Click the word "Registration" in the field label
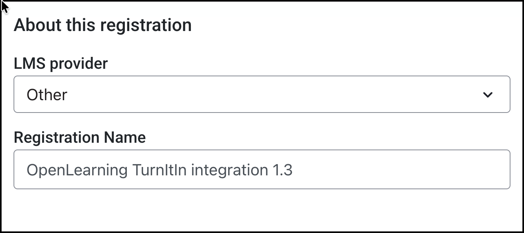Viewport: 524px width, 233px height. (57, 137)
